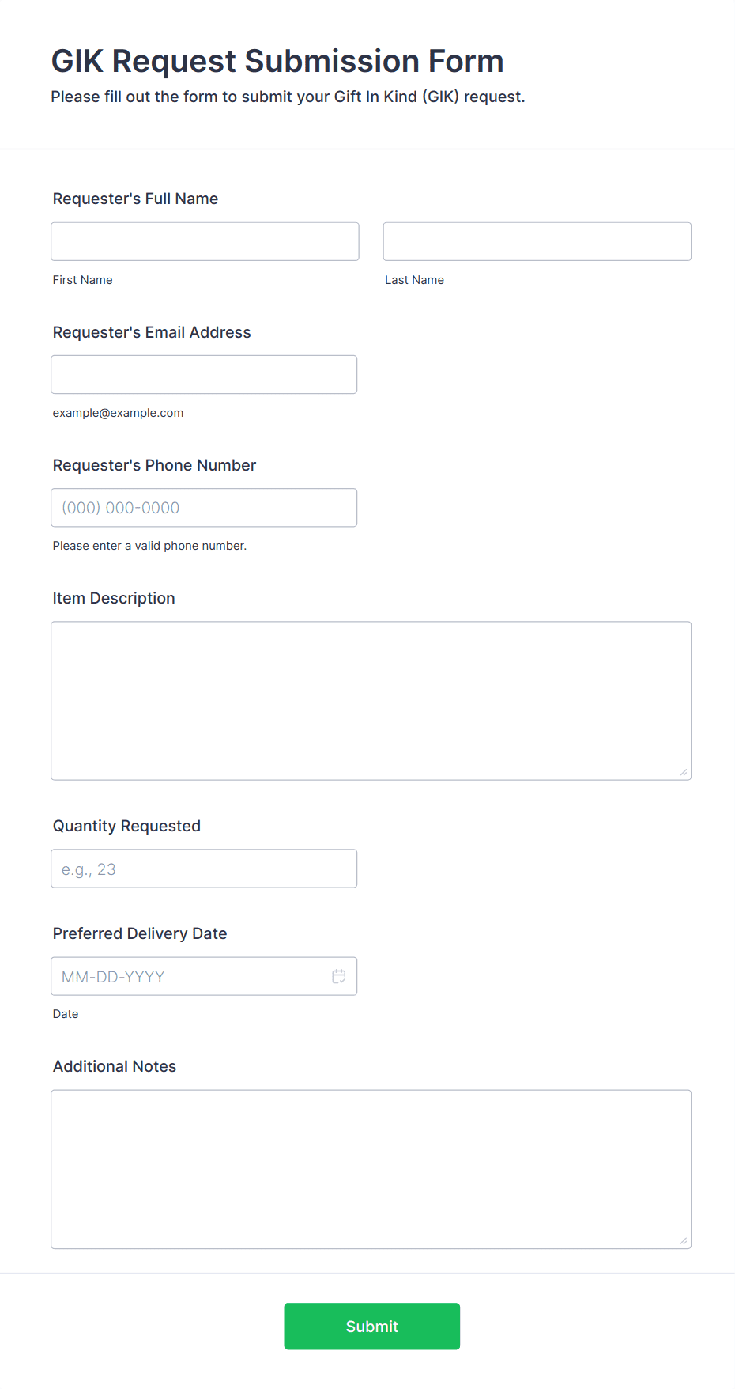Open the calendar date picker icon
The height and width of the screenshot is (1389, 735).
pos(339,976)
